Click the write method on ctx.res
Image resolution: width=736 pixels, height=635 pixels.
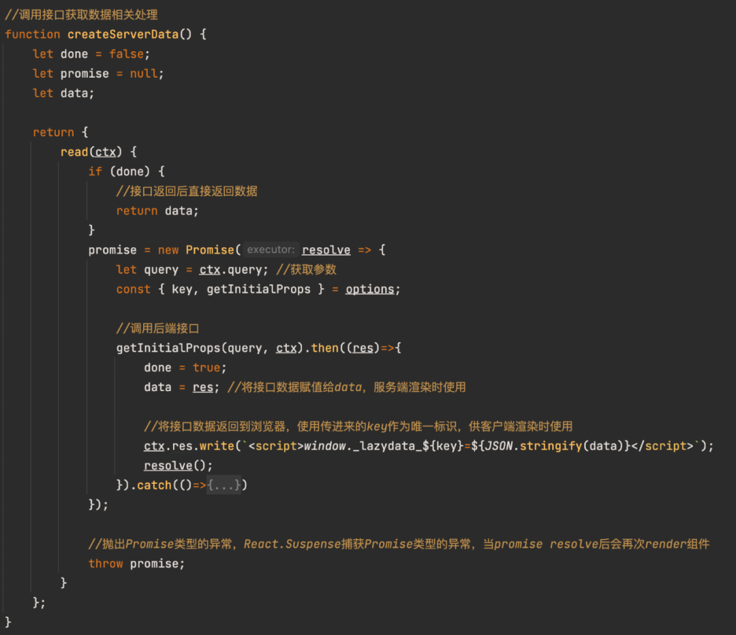point(217,446)
